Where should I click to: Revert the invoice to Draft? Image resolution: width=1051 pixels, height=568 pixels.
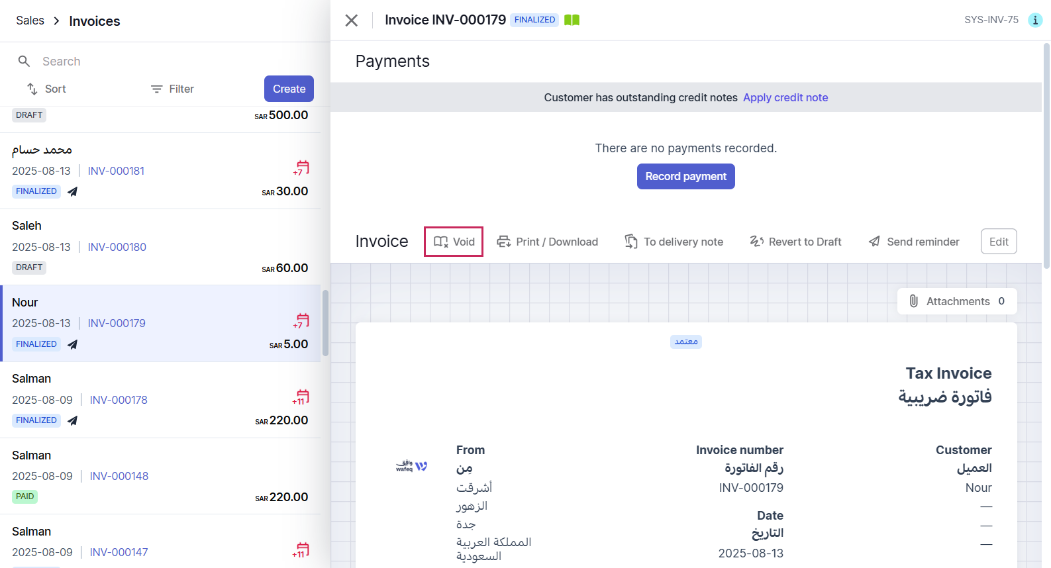click(x=795, y=242)
